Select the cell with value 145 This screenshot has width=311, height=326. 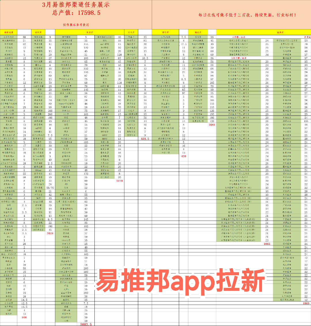[86, 219]
